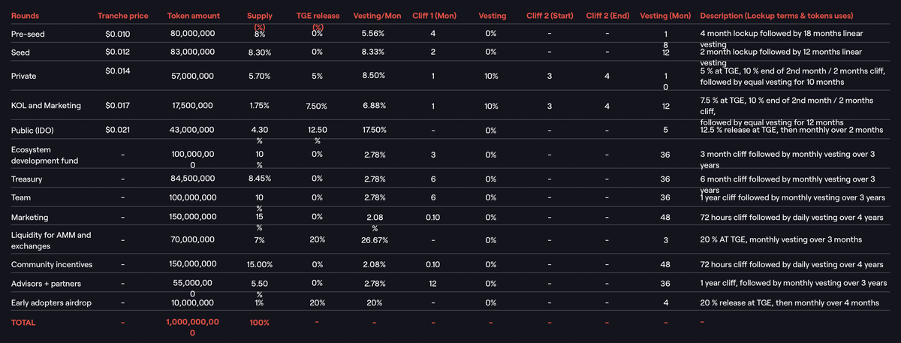Click the "Token amount" column header
Image resolution: width=901 pixels, height=343 pixels.
point(193,16)
